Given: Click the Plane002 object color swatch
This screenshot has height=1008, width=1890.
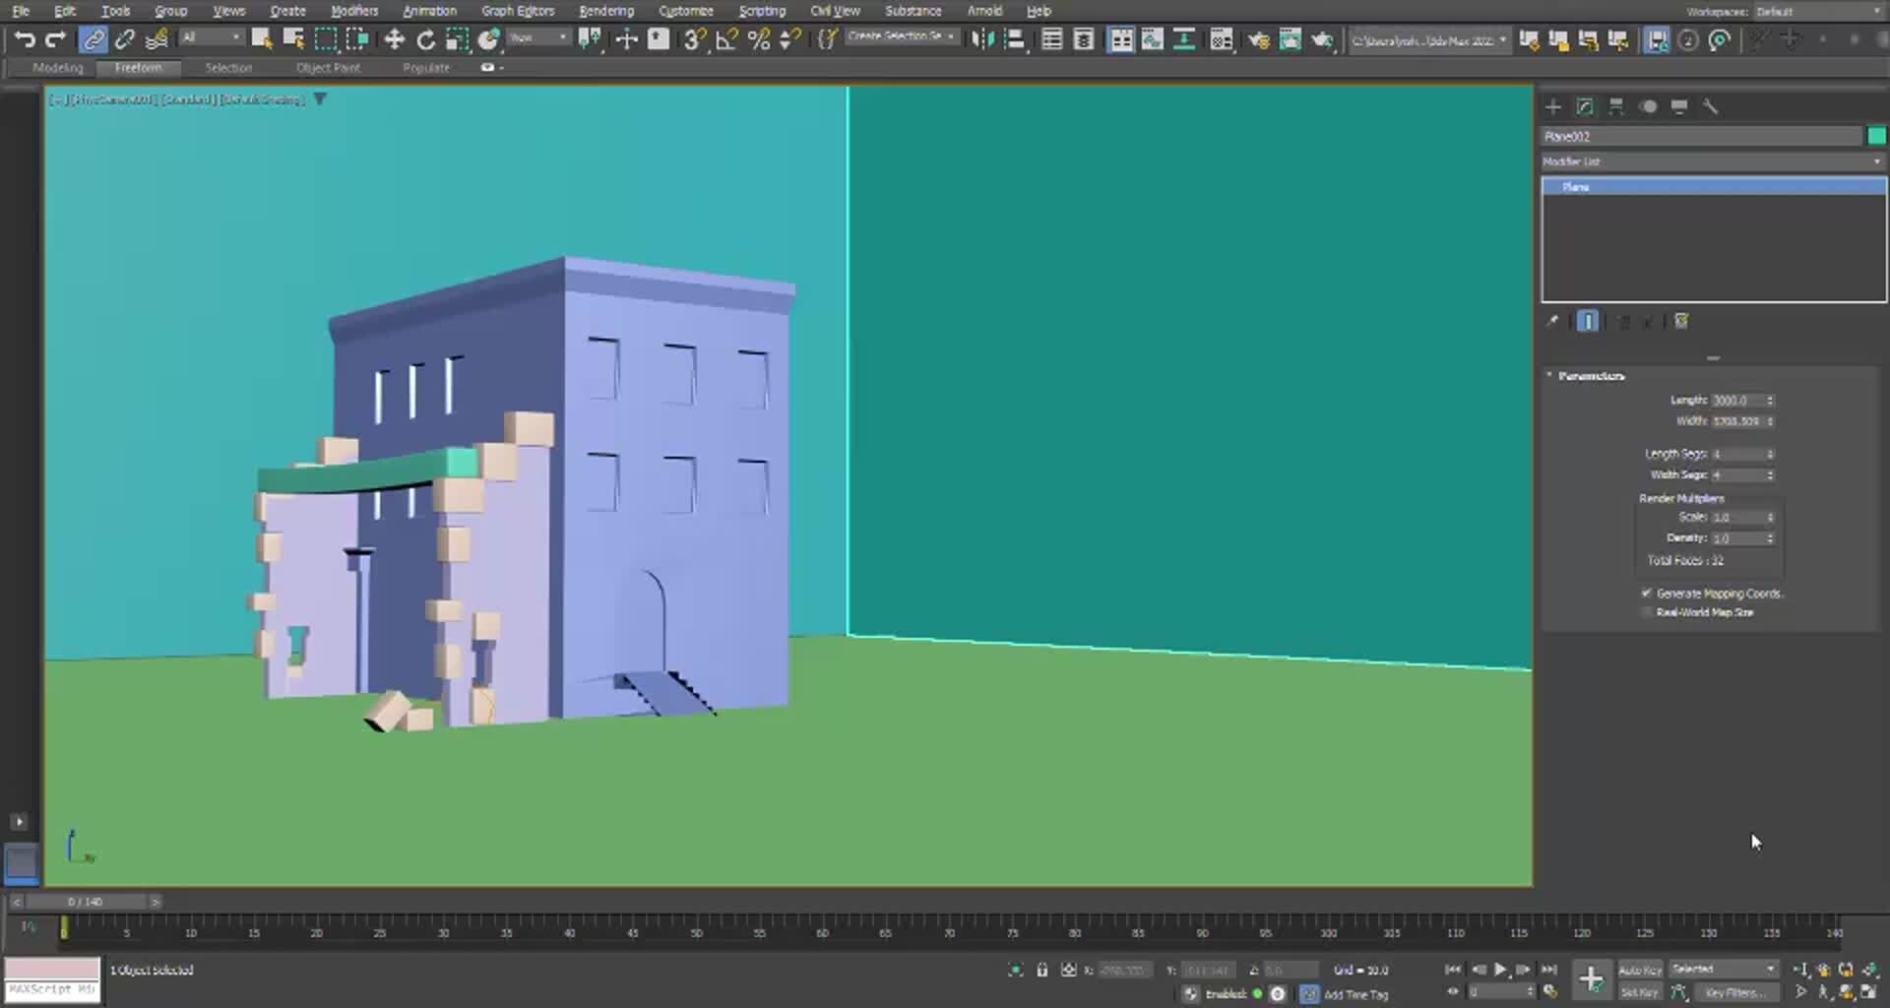Looking at the screenshot, I should pos(1876,137).
